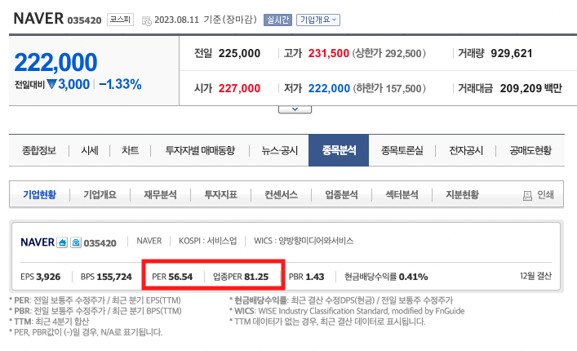Click the home icon next to NAVER
The image size is (577, 351).
(62, 242)
